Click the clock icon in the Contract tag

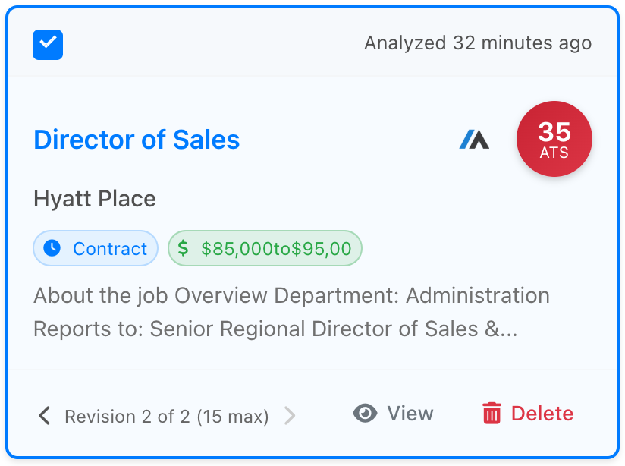pos(52,248)
